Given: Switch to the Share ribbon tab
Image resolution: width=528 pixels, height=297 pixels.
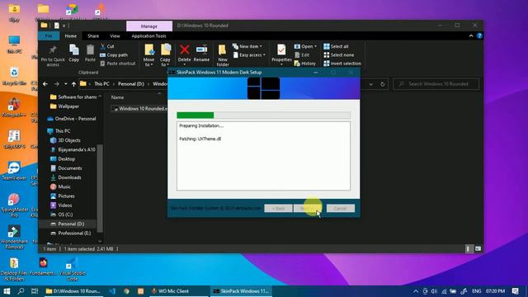Looking at the screenshot, I should (93, 36).
